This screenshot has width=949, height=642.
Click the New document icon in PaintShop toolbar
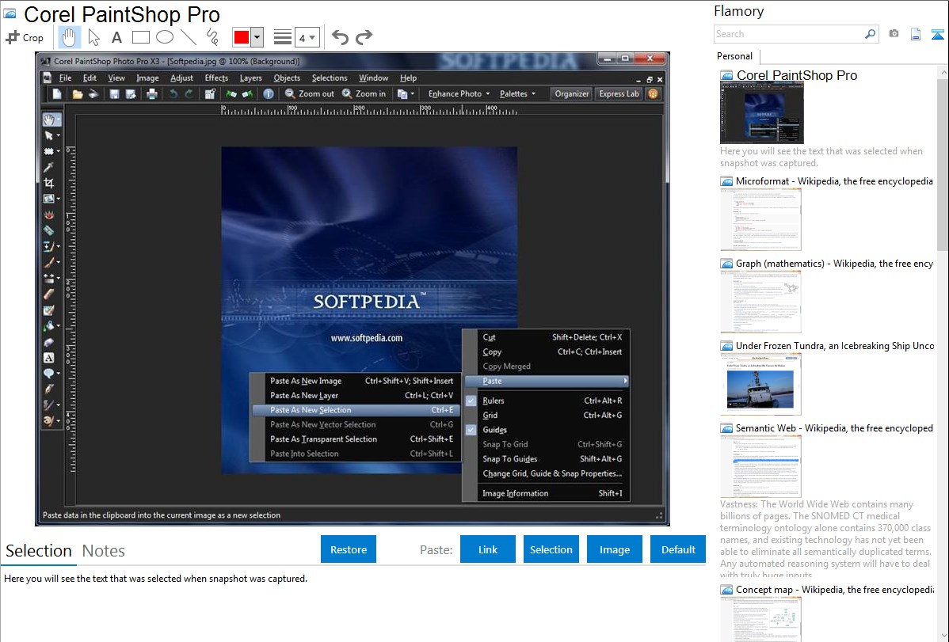point(57,93)
